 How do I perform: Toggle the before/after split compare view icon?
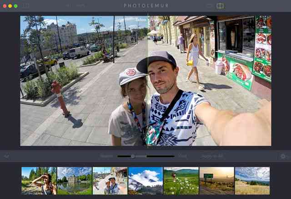point(220,6)
